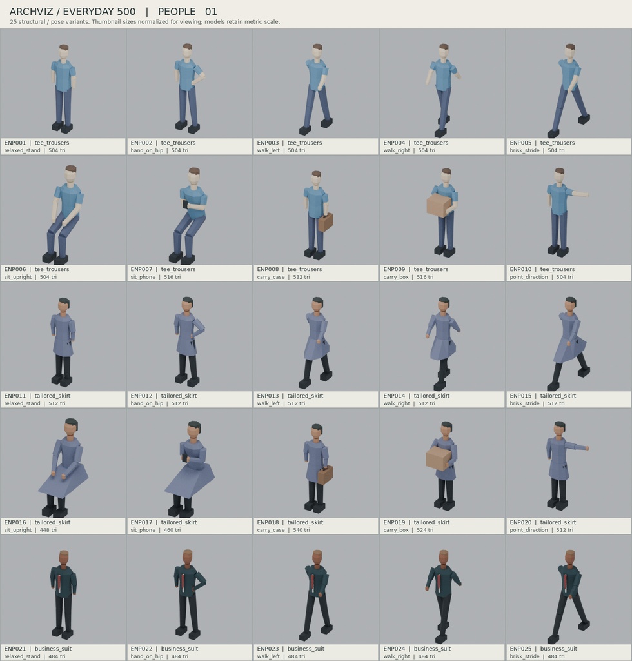Click the ENP018 tailored_skirt figure carrying a case

319,468
